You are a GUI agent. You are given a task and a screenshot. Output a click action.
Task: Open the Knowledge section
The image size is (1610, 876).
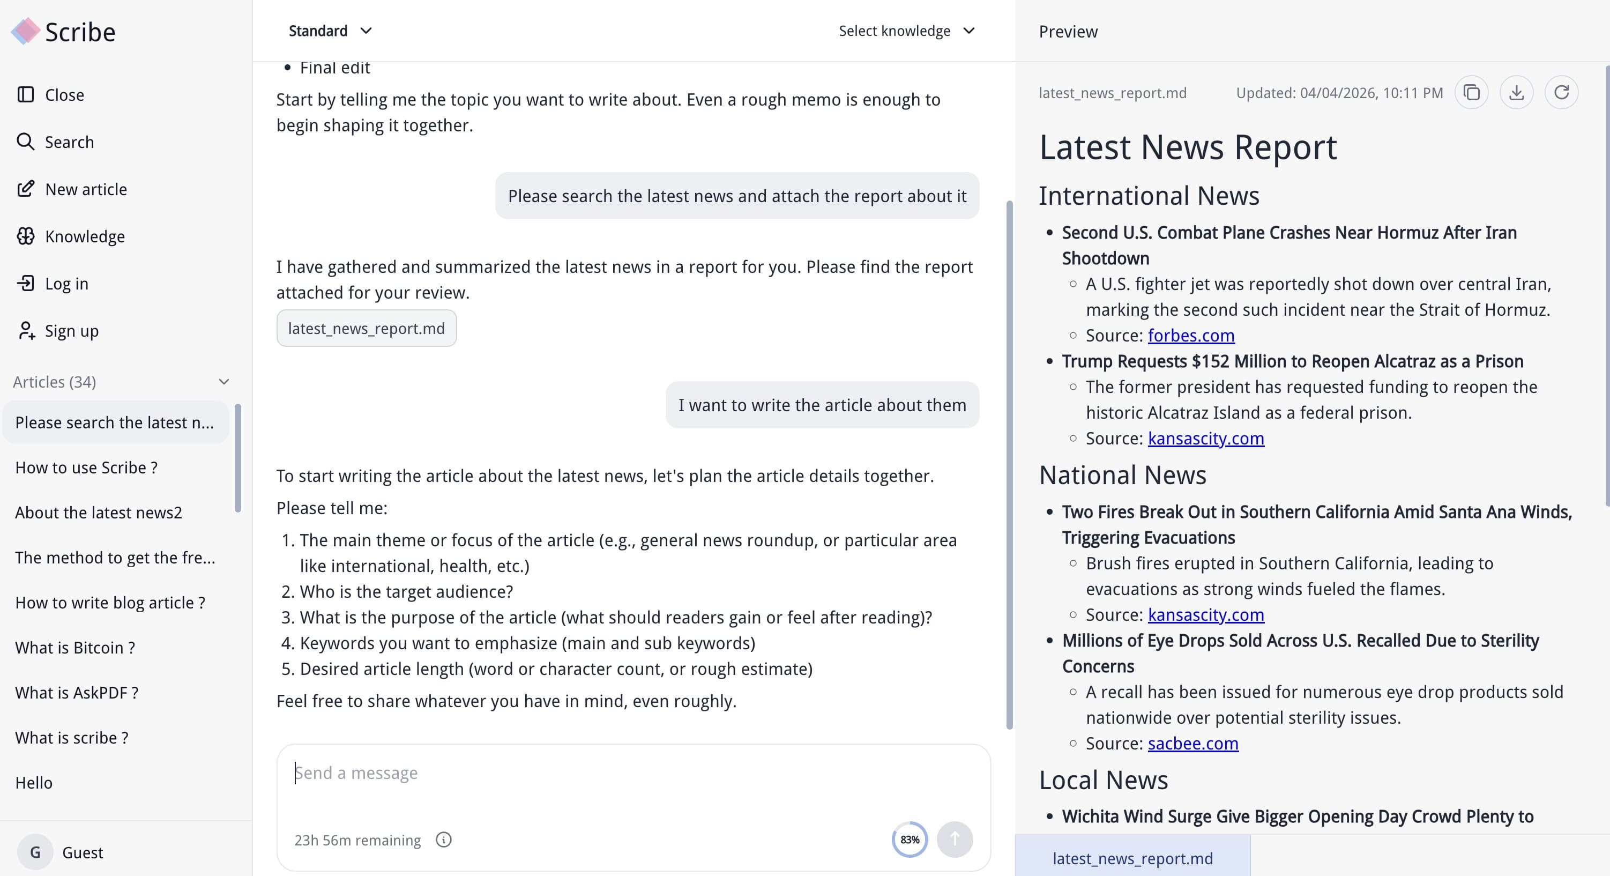pos(84,236)
